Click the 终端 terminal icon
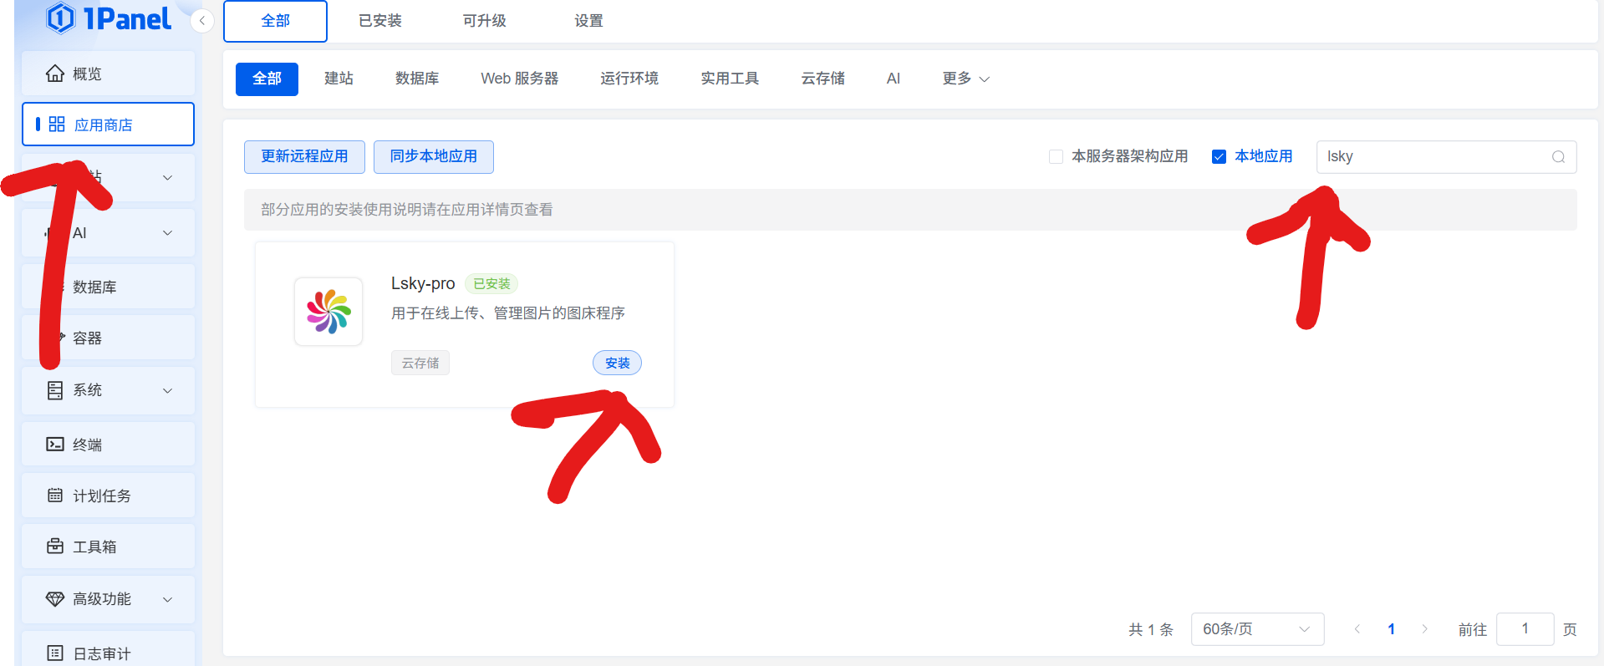Viewport: 1604px width, 666px height. pyautogui.click(x=55, y=445)
